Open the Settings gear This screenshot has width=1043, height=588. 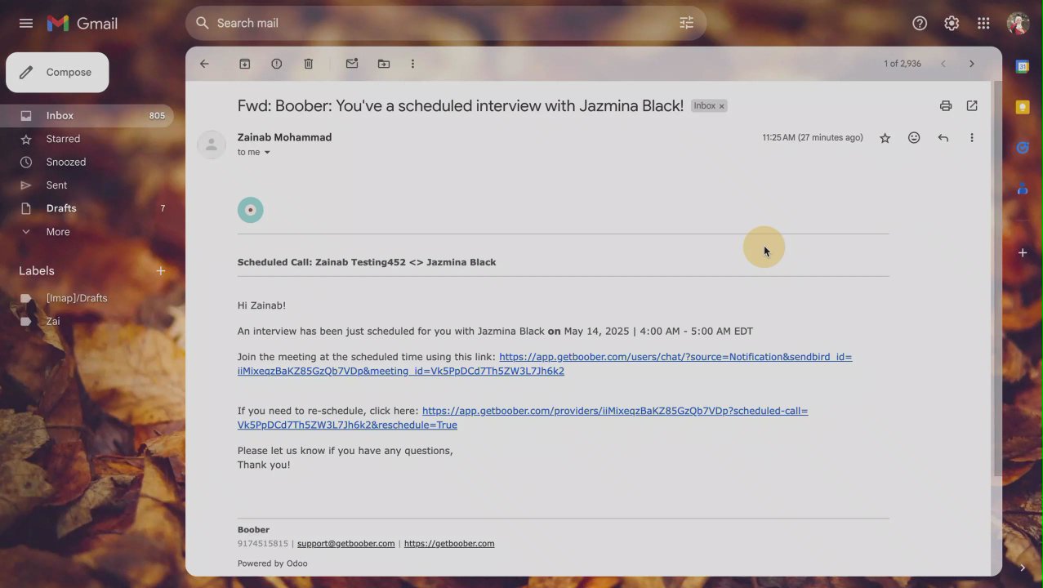(952, 23)
